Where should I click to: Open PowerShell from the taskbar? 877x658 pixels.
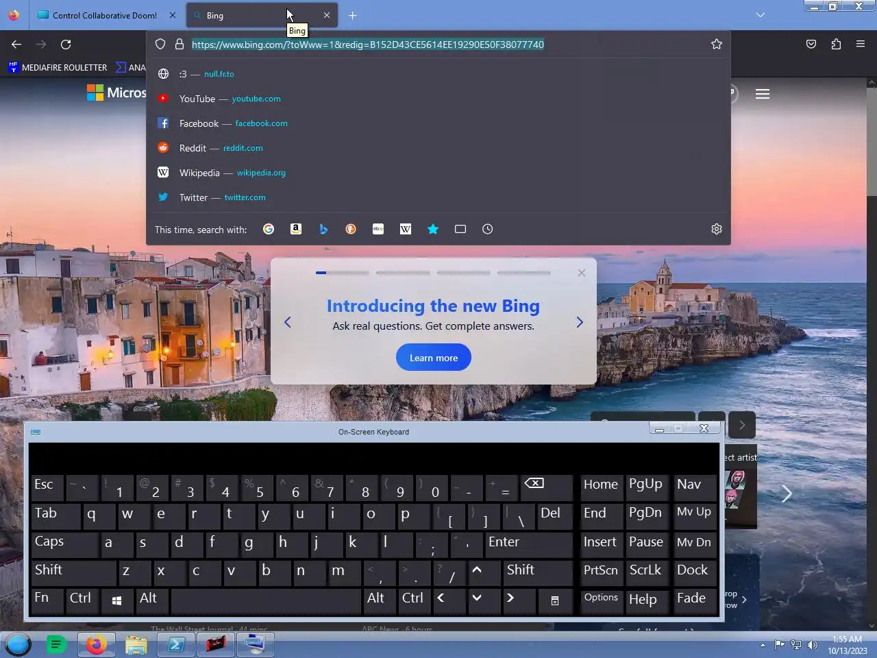point(176,644)
